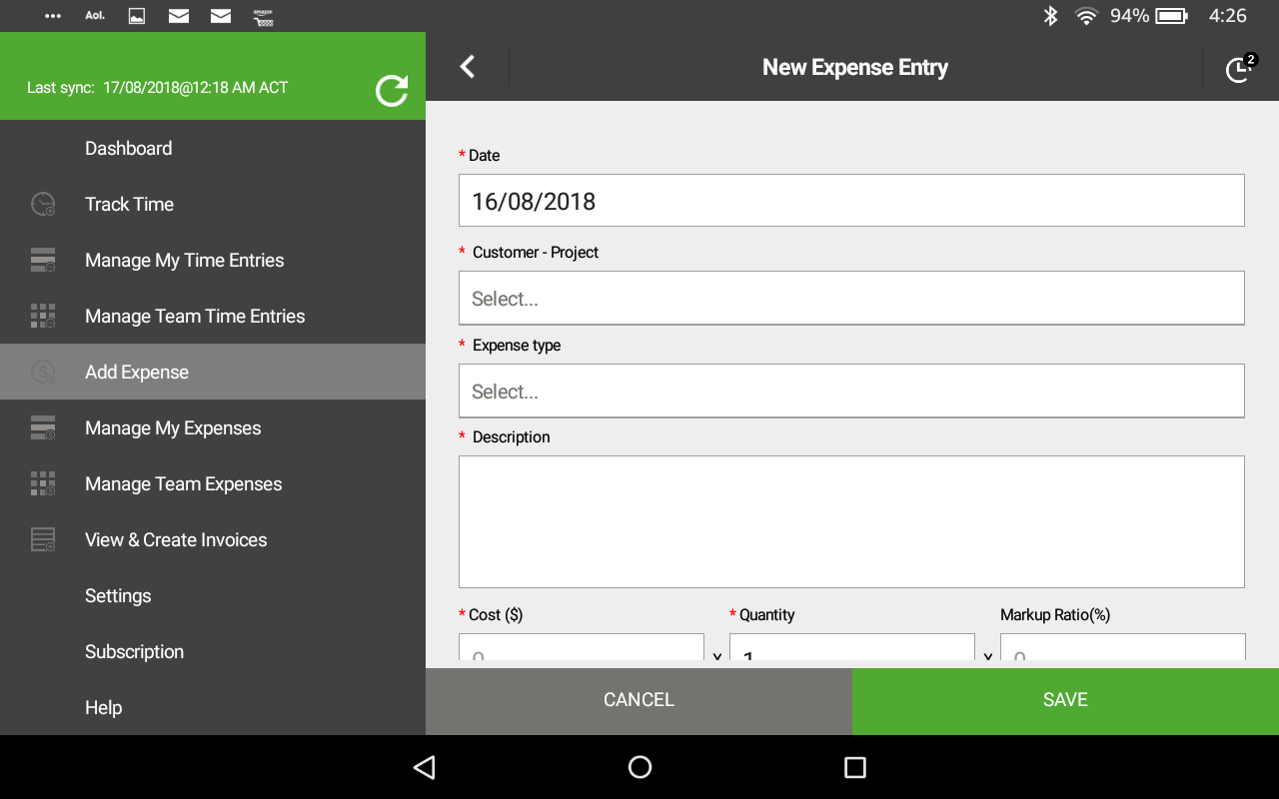Tap the Aol notification icon

pos(95,16)
